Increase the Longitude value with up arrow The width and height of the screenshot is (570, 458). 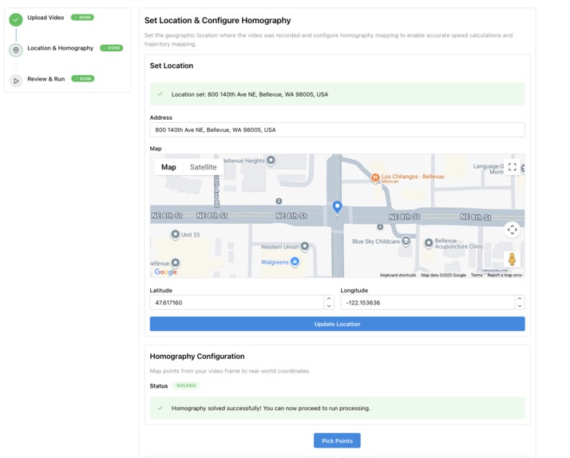click(x=520, y=298)
